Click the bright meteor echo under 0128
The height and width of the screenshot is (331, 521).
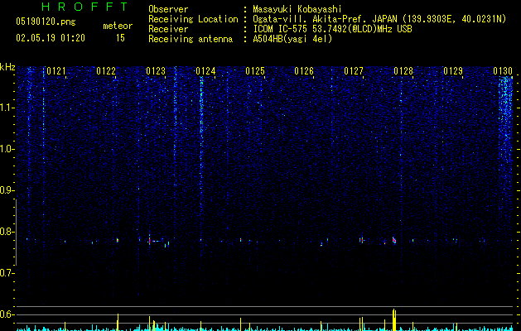pos(394,240)
